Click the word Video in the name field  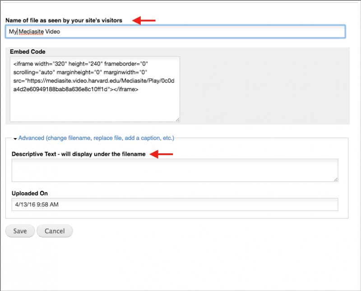coord(52,32)
